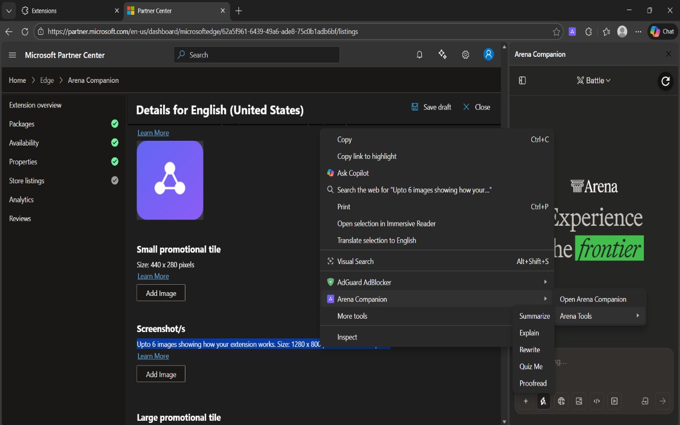Click Save draft button

click(x=431, y=107)
